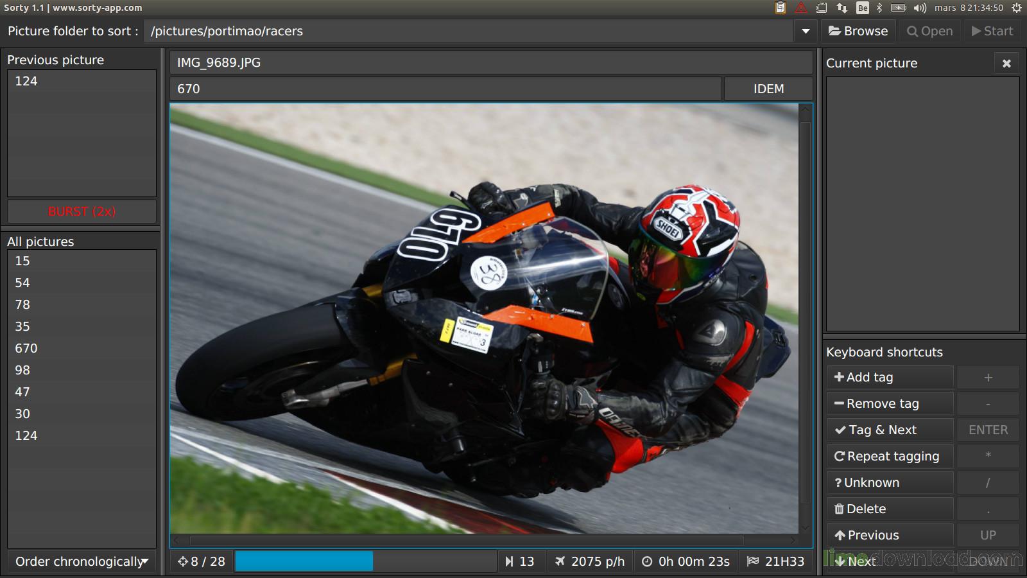The image size is (1027, 578).
Task: Toggle the BURST (2x) button
Action: point(82,211)
